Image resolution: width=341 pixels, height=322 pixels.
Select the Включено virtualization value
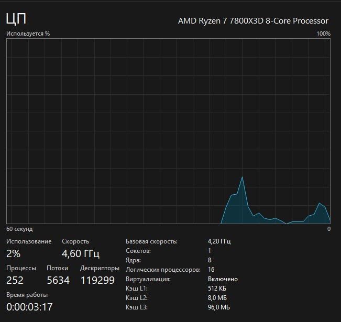coord(223,279)
